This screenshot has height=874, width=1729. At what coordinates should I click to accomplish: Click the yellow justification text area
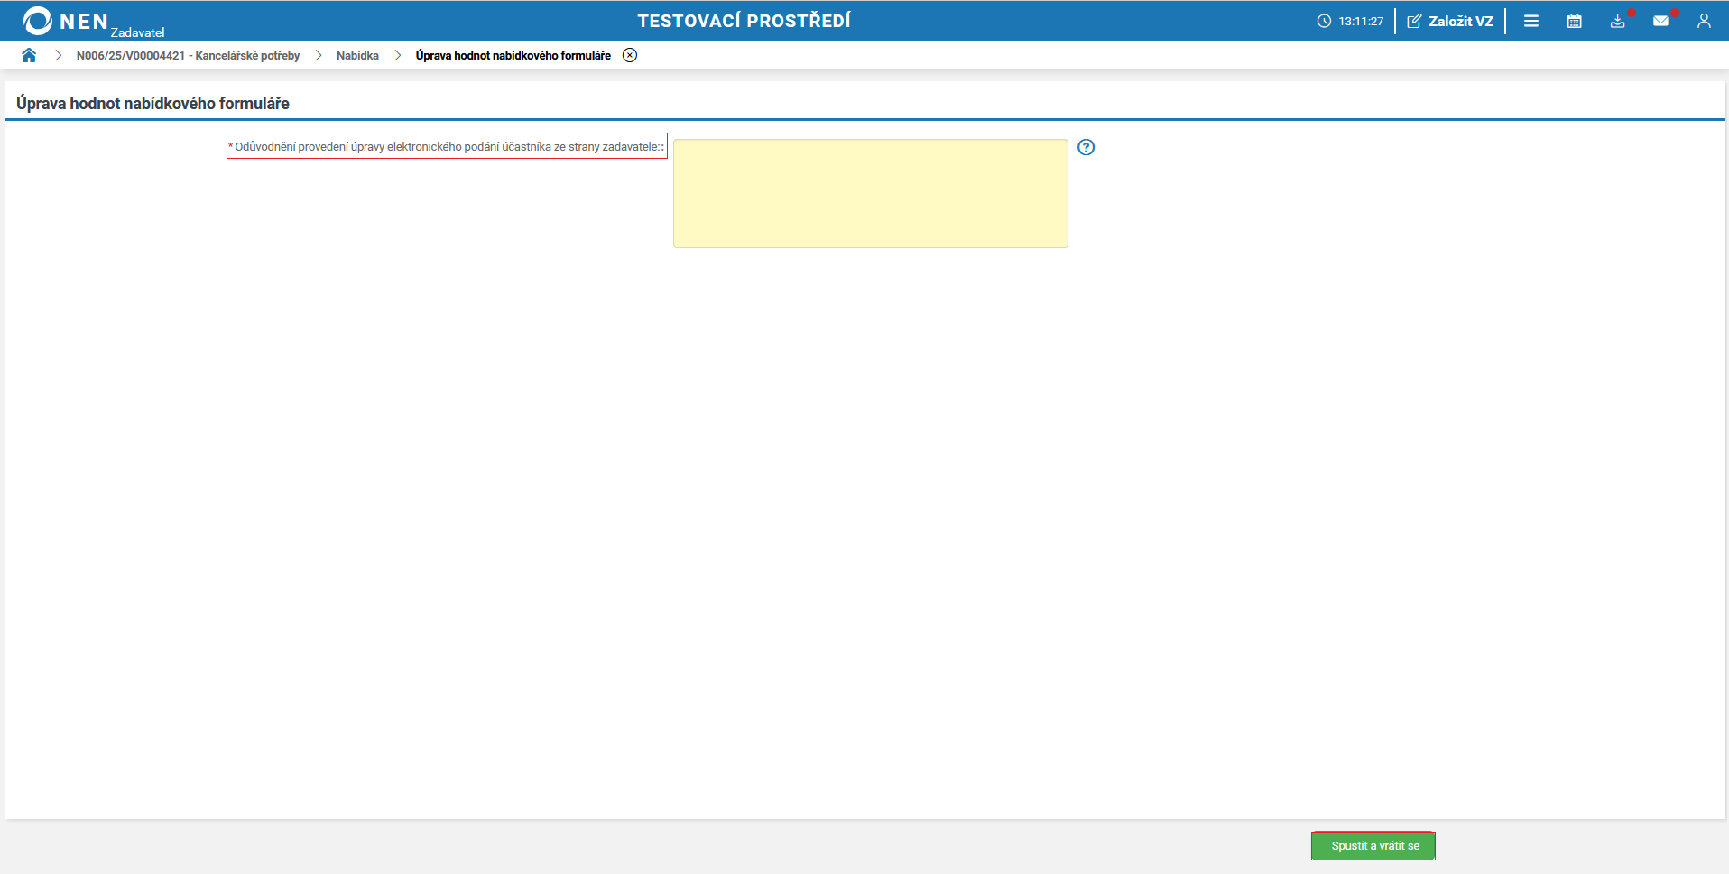point(871,193)
